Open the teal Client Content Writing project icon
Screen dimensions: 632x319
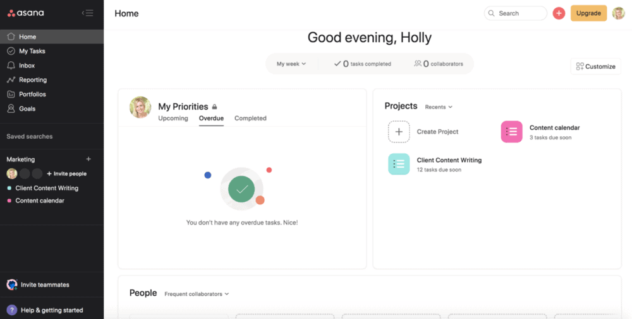pos(399,164)
